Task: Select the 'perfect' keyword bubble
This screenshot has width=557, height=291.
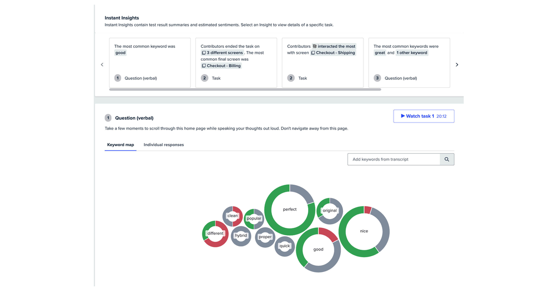Action: [290, 209]
